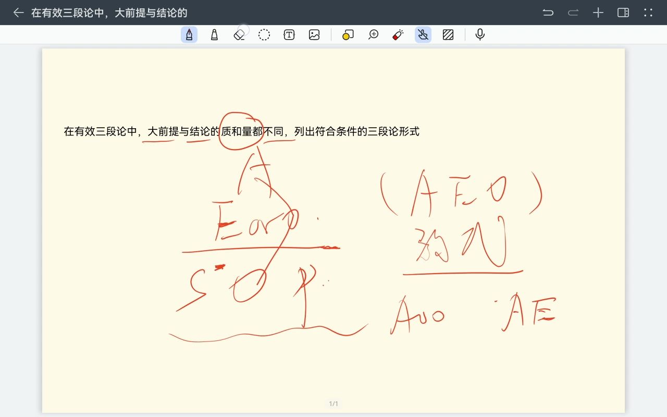This screenshot has width=667, height=417.
Task: Select the highlighter tool
Action: pyautogui.click(x=348, y=34)
